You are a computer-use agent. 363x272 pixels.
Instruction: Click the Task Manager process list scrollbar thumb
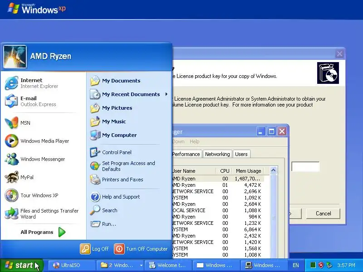pyautogui.click(x=274, y=218)
